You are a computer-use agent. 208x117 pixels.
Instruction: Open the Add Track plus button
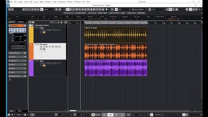click(30, 22)
